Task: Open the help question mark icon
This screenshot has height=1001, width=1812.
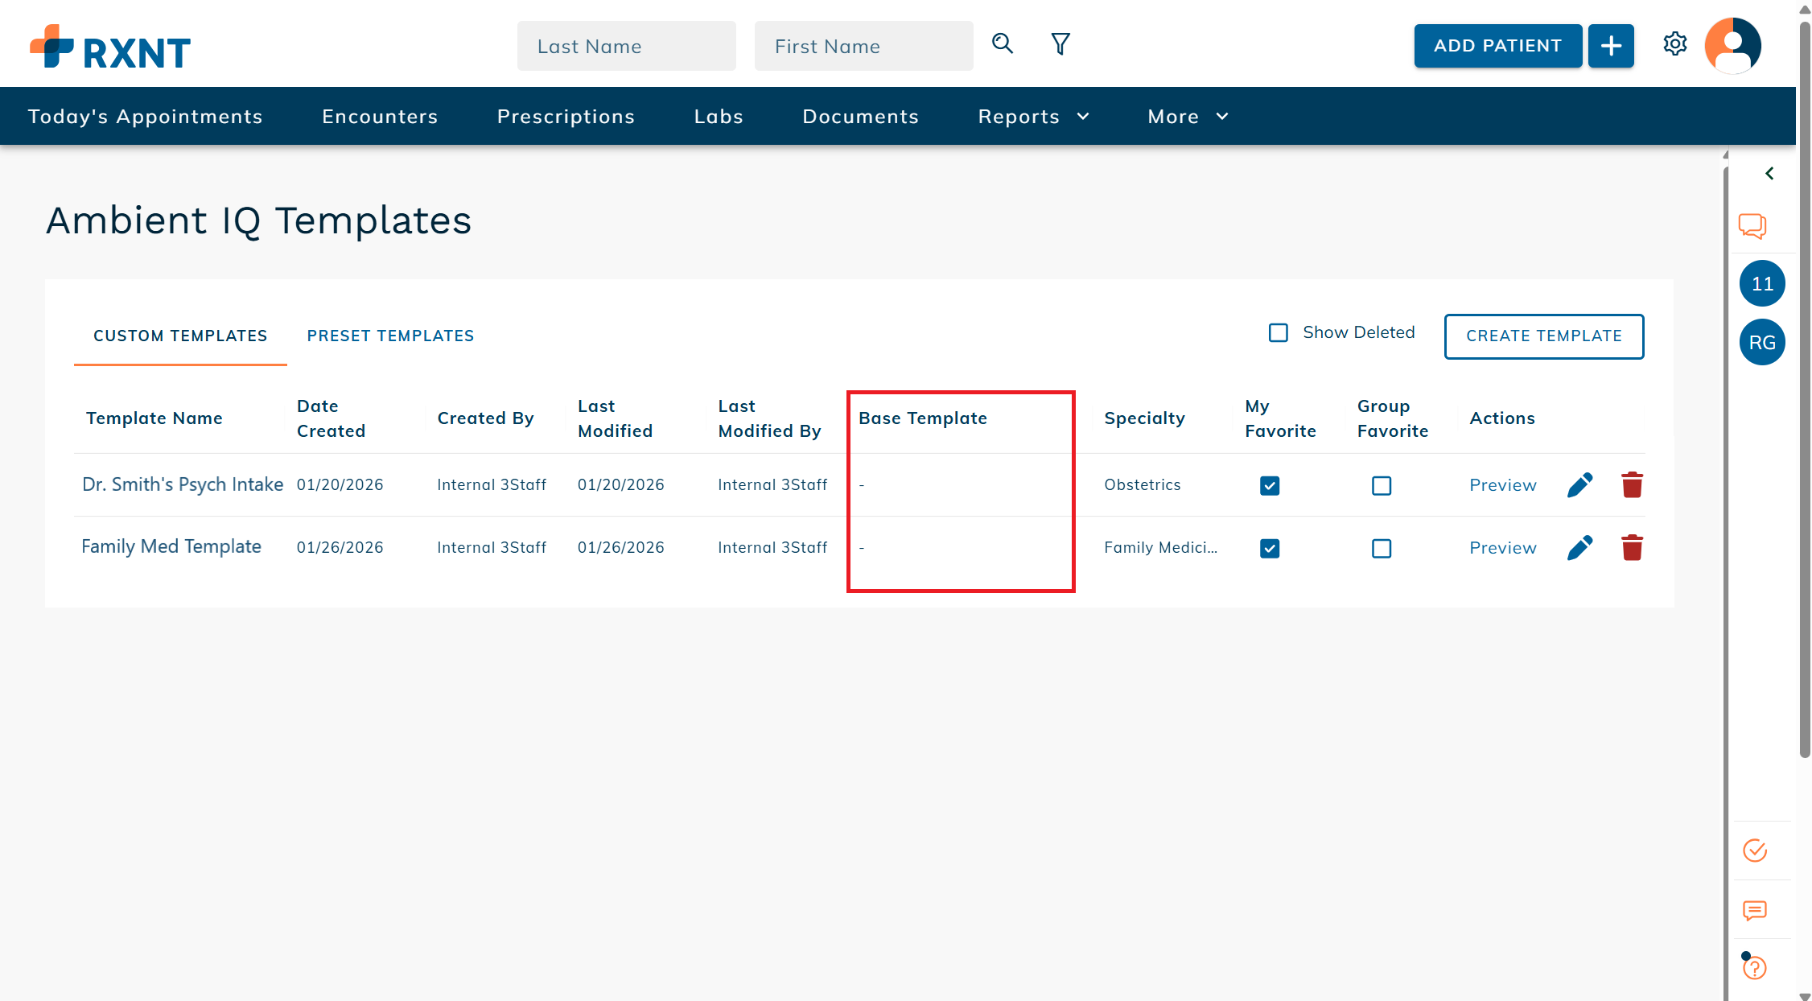Action: coord(1755,967)
